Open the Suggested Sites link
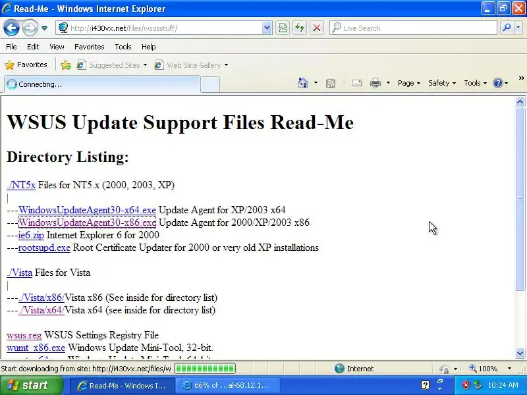The width and height of the screenshot is (527, 395). [112, 65]
